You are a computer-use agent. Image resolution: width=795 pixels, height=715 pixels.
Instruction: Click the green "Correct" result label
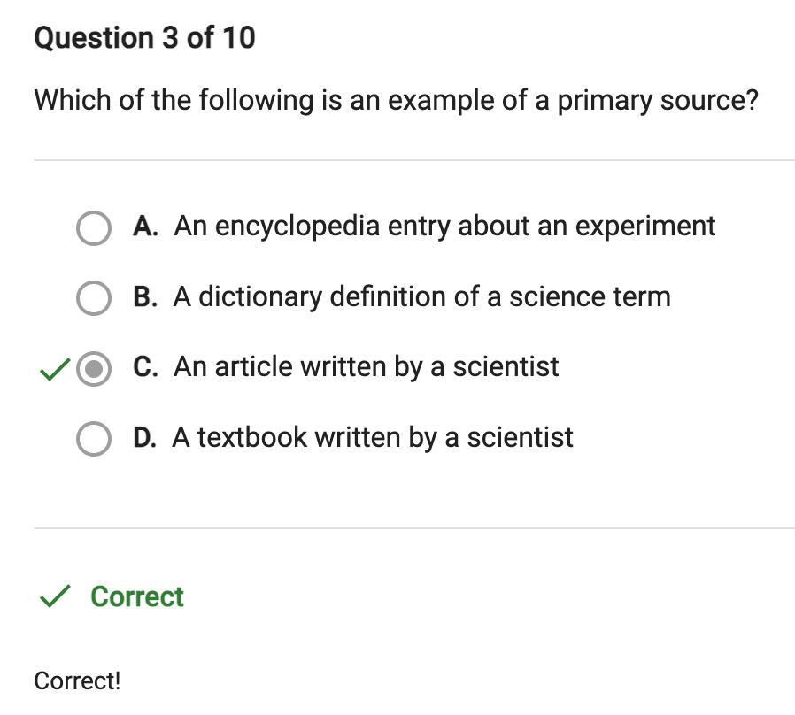point(137,597)
